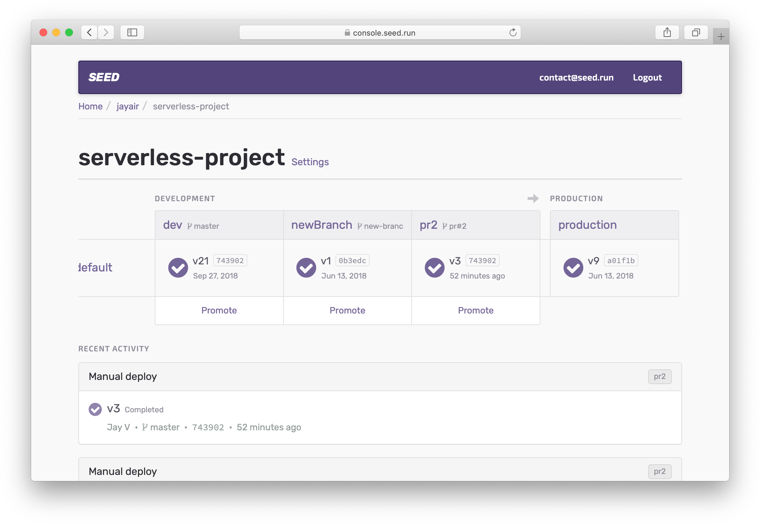This screenshot has width=760, height=524.
Task: Reload the page using the refresh icon
Action: (513, 32)
